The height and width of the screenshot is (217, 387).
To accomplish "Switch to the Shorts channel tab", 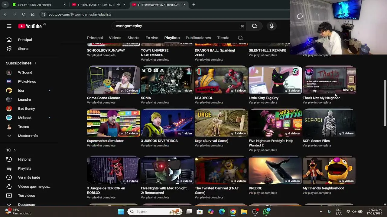I will (133, 38).
